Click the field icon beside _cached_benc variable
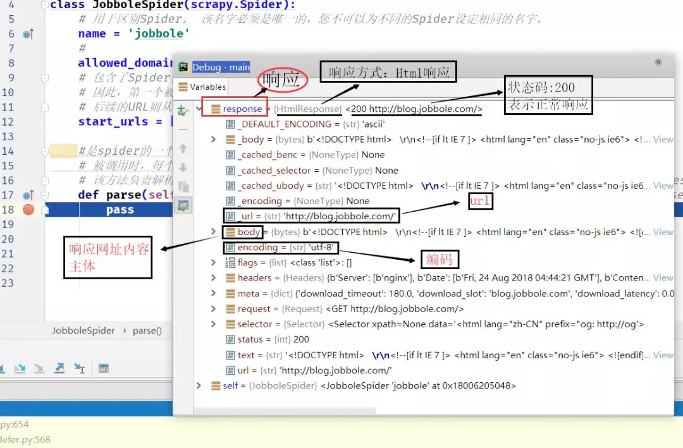The image size is (683, 448). coord(230,155)
